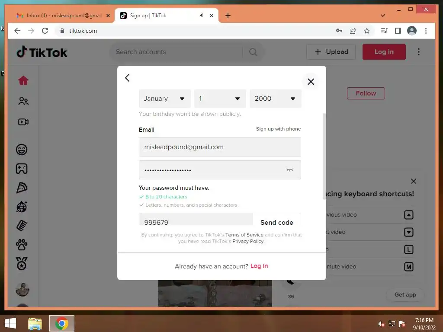Go back in browser history
This screenshot has width=443, height=332.
click(17, 31)
